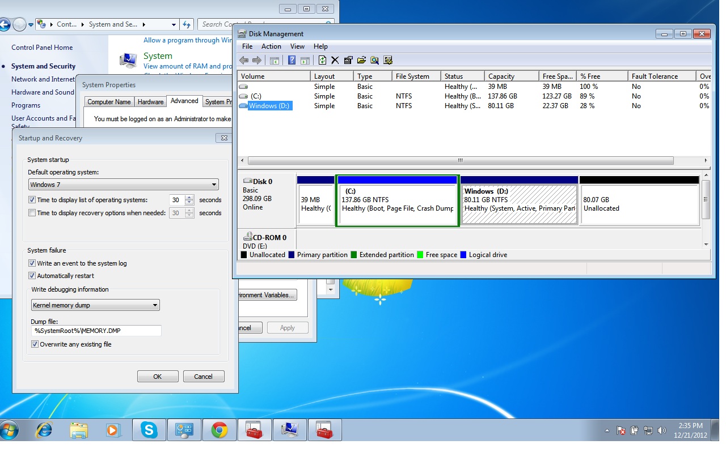Show hidden icons arrow in system tray
This screenshot has width=726, height=453.
[x=607, y=430]
